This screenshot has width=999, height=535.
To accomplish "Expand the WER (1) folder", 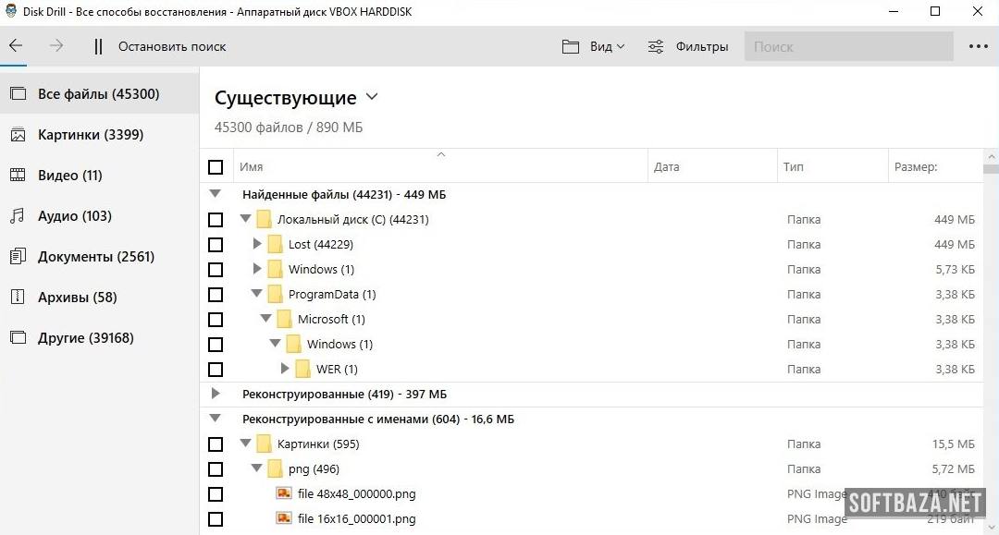I will [x=285, y=369].
